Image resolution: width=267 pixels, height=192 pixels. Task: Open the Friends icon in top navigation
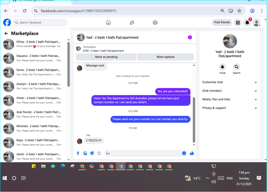[x=132, y=22]
